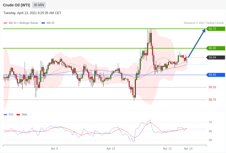Click the Apr 13 date axis label
Image resolution: width=226 pixels, height=153 pixels.
[x=167, y=148]
